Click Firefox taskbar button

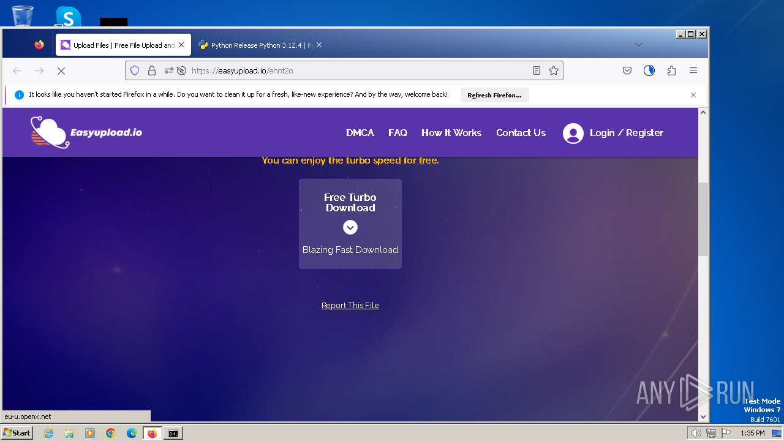(153, 433)
